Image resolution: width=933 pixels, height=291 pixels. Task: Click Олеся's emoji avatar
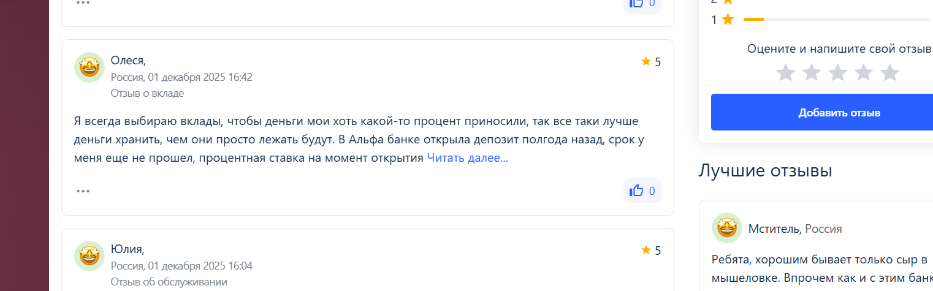tap(89, 67)
